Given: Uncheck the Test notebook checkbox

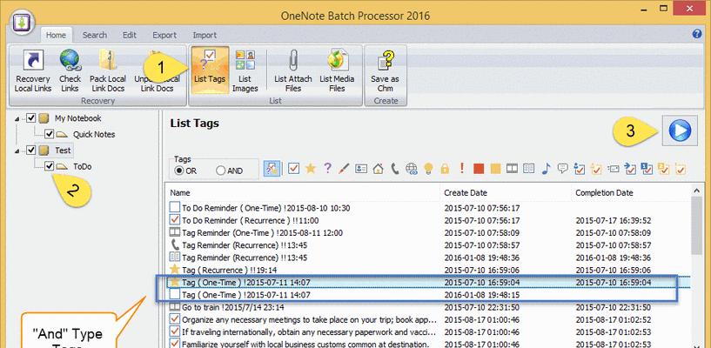Looking at the screenshot, I should coord(30,150).
